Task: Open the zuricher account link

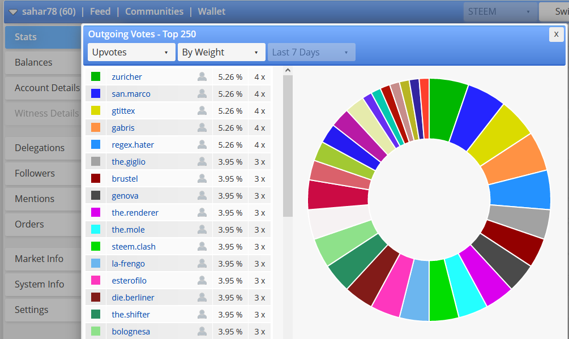Action: tap(127, 77)
